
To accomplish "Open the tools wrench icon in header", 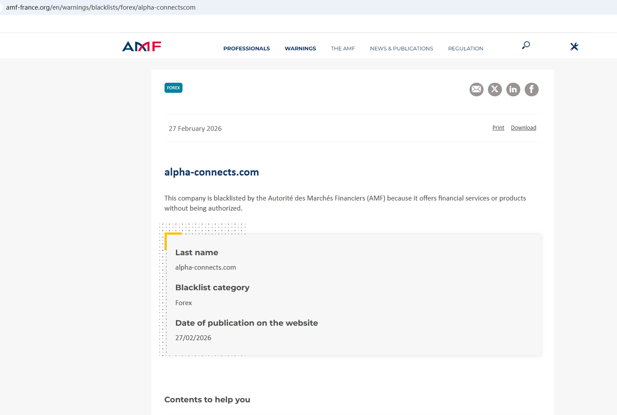I will tap(574, 46).
